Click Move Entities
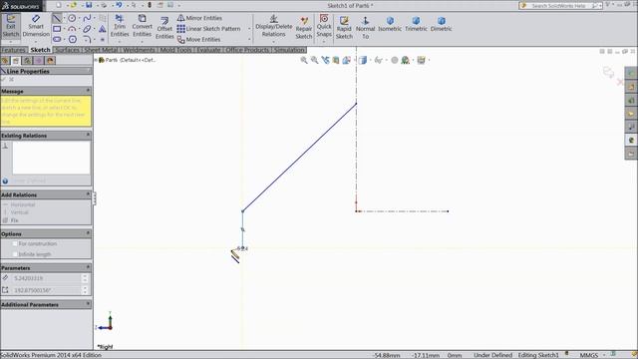Image resolution: width=638 pixels, height=359 pixels. 199,40
